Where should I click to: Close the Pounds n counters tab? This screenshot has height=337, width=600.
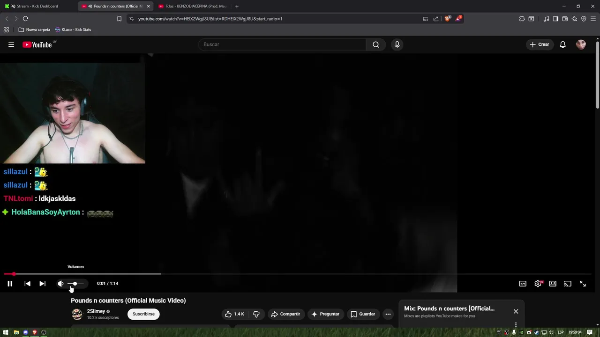coord(148,6)
